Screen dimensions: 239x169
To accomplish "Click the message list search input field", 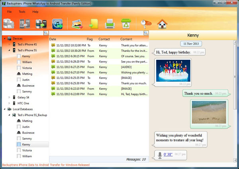I will [96, 33].
